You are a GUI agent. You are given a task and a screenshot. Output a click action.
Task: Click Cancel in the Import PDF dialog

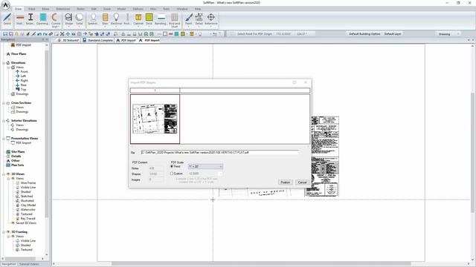click(x=303, y=182)
